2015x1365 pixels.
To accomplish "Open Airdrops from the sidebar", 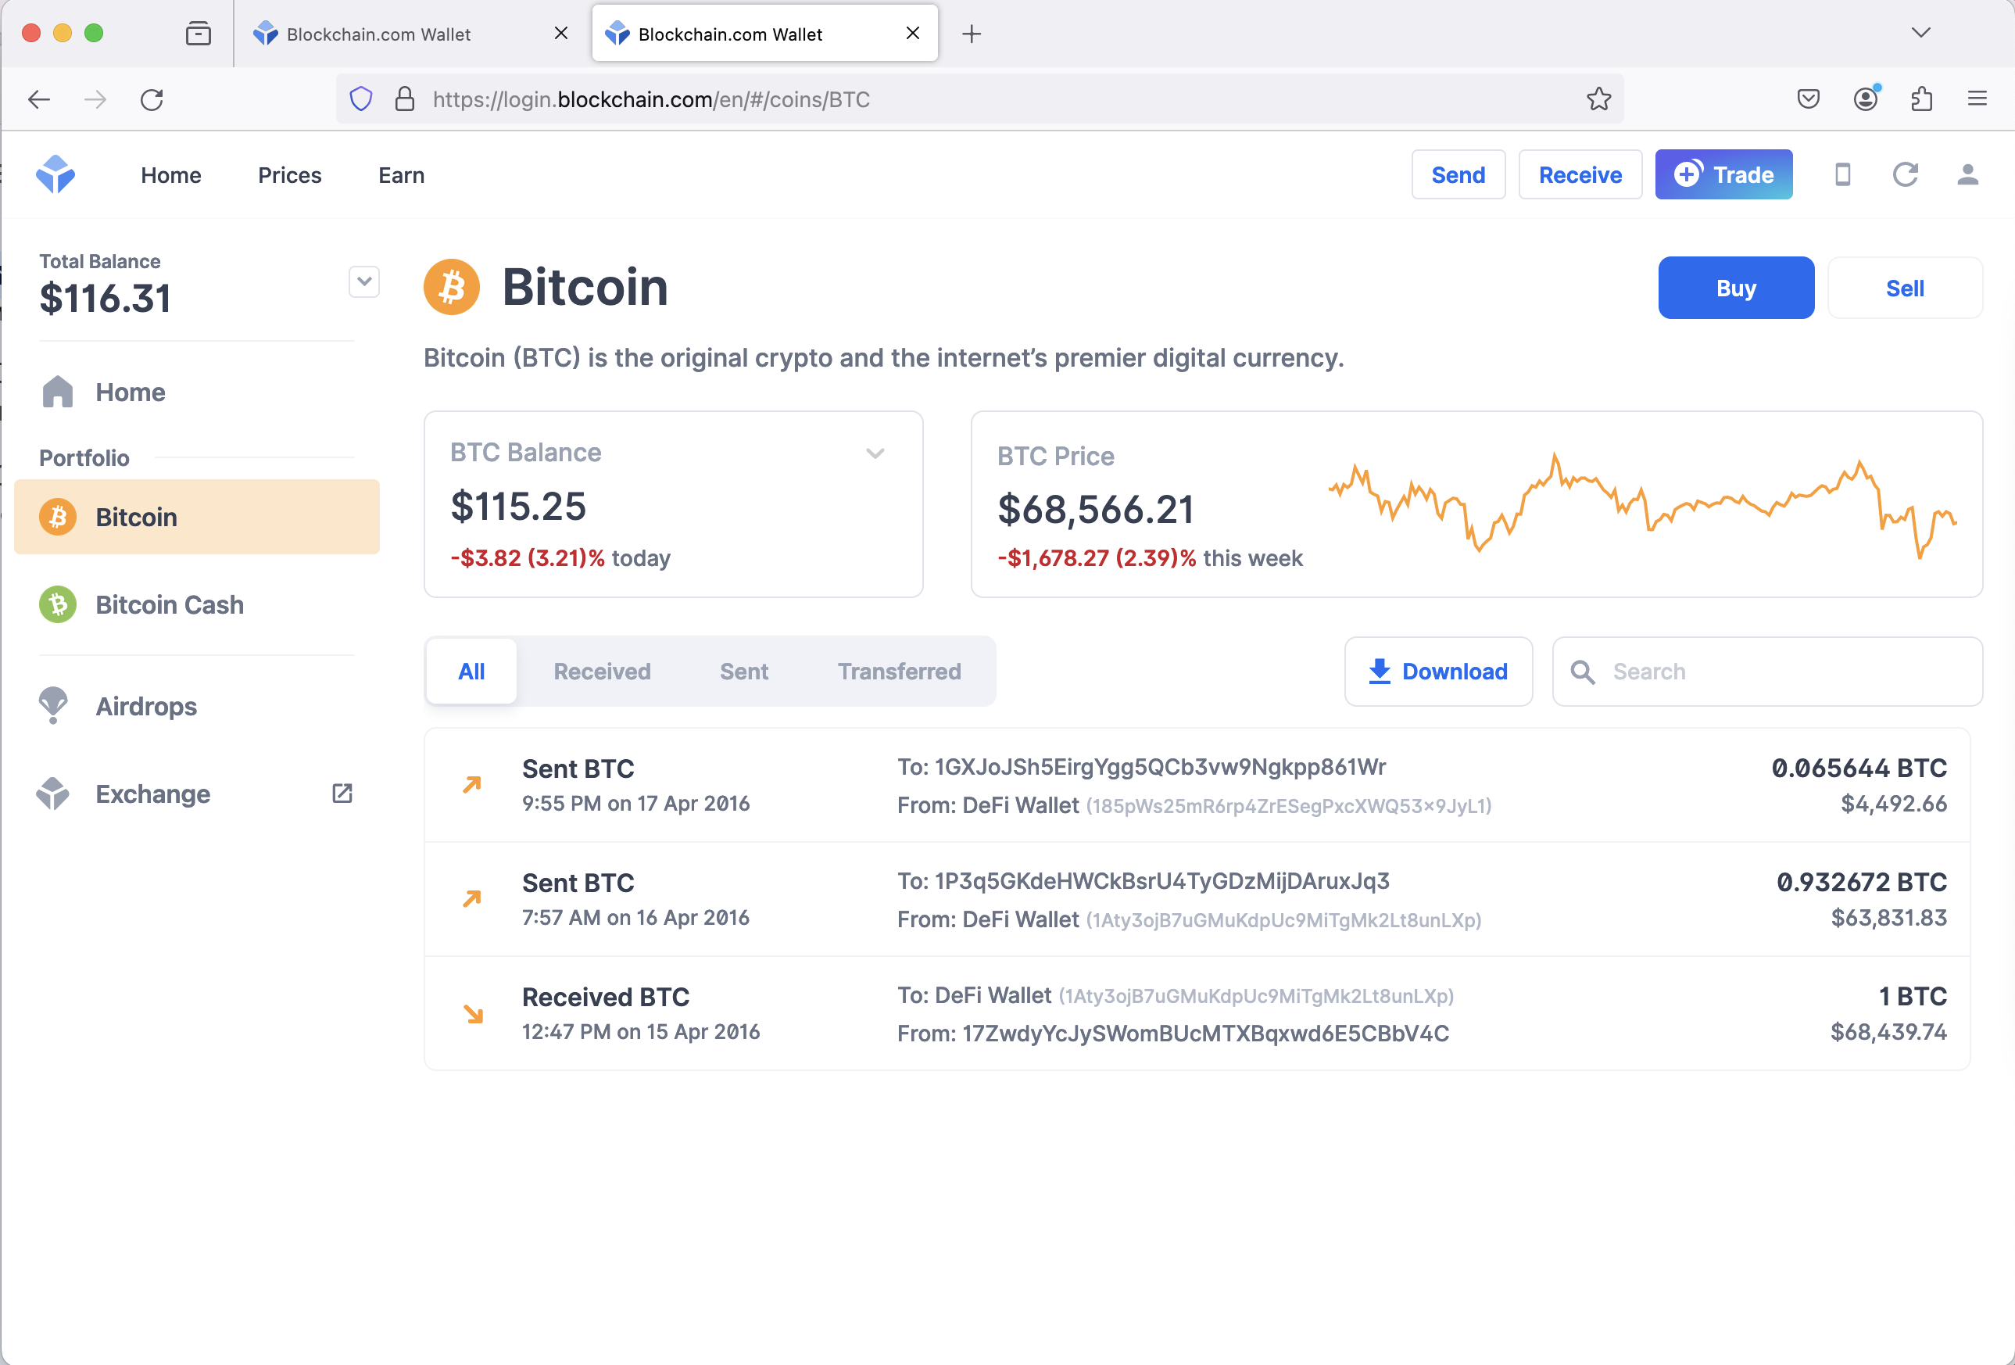I will coord(145,706).
